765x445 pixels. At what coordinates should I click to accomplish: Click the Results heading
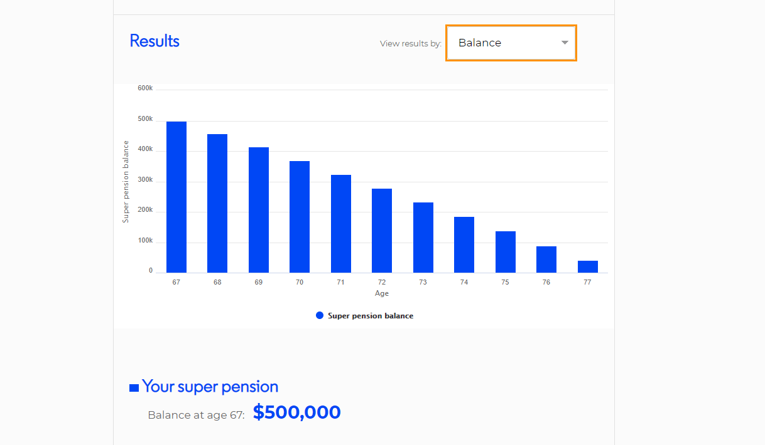click(x=155, y=41)
